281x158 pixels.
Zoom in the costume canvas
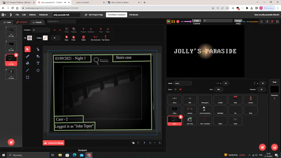point(160,143)
